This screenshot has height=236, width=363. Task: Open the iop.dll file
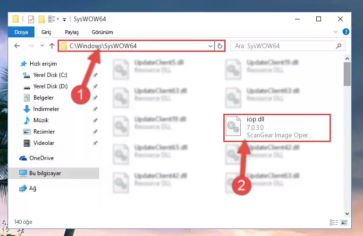pos(277,127)
